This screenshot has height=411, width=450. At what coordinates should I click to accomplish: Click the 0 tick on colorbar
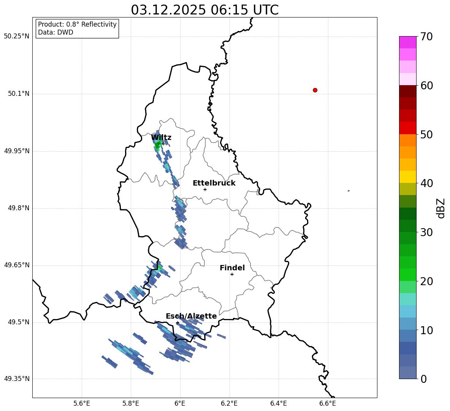(423, 379)
